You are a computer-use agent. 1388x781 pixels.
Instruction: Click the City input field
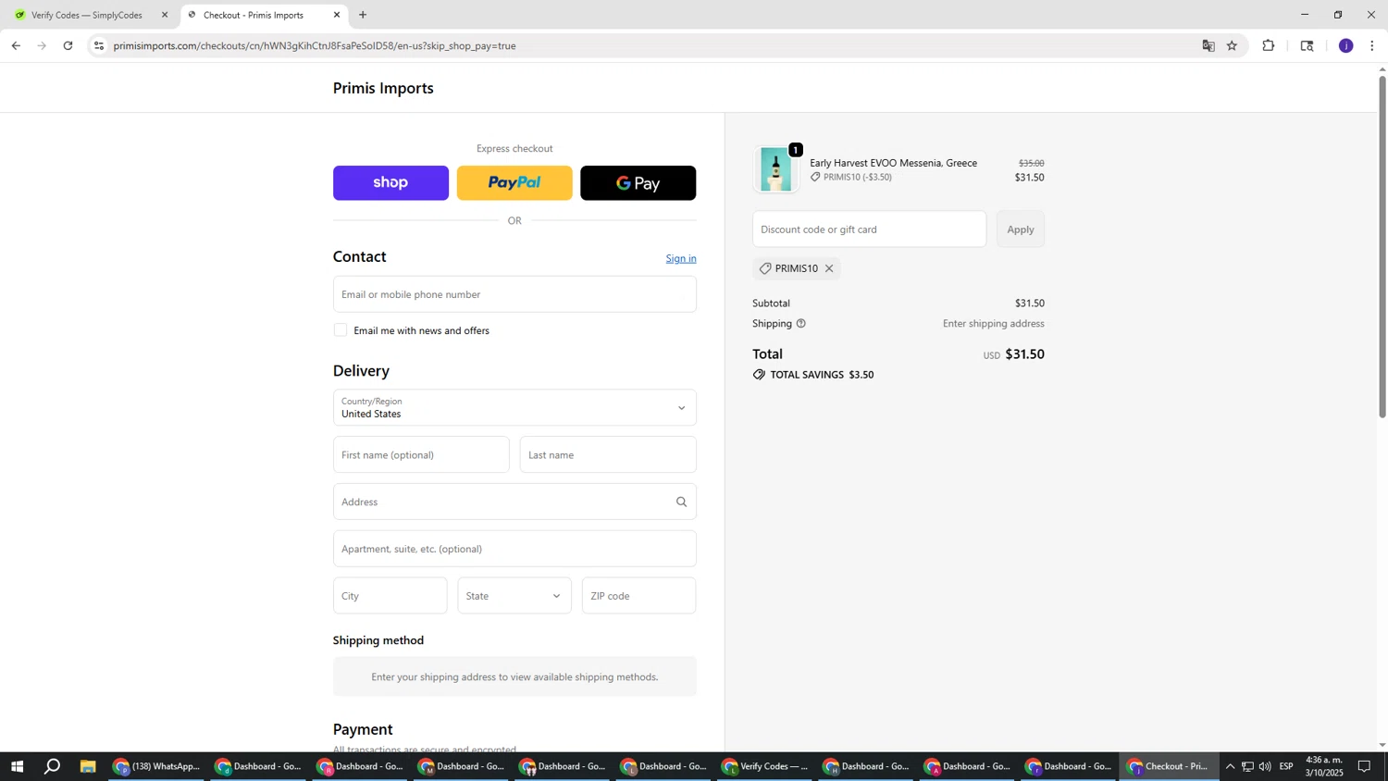pos(390,596)
